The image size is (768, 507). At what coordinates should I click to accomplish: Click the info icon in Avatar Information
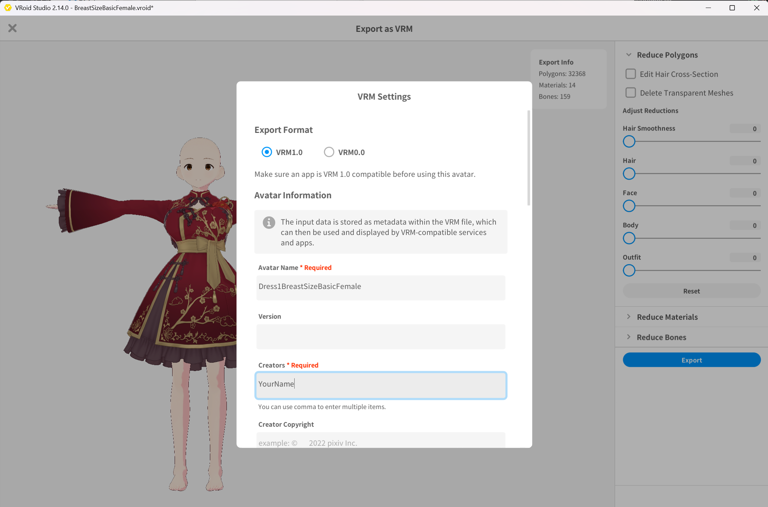269,223
